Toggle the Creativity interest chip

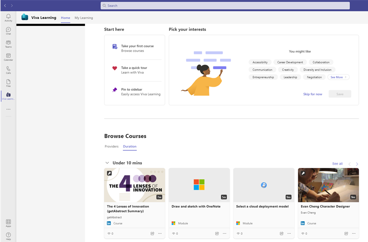click(288, 70)
